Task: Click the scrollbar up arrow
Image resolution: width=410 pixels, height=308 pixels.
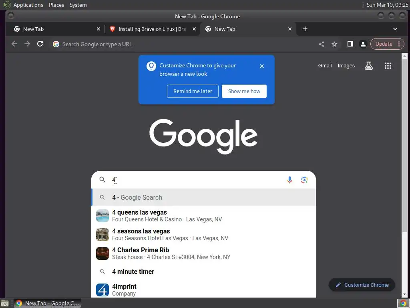Action: point(404,56)
